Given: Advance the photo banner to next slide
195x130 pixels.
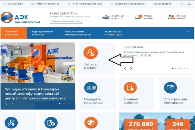Looking at the screenshot, I should point(12,104).
